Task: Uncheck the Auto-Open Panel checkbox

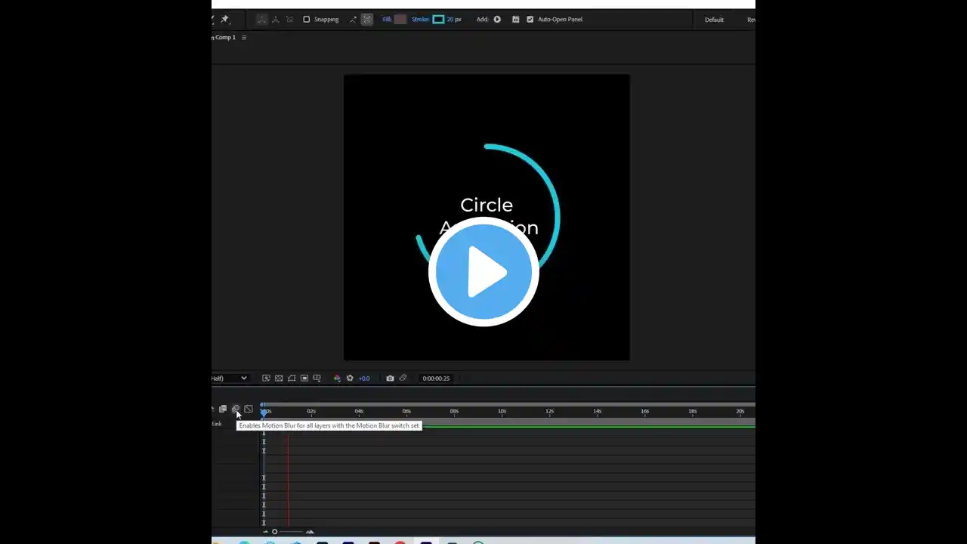Action: (x=530, y=20)
